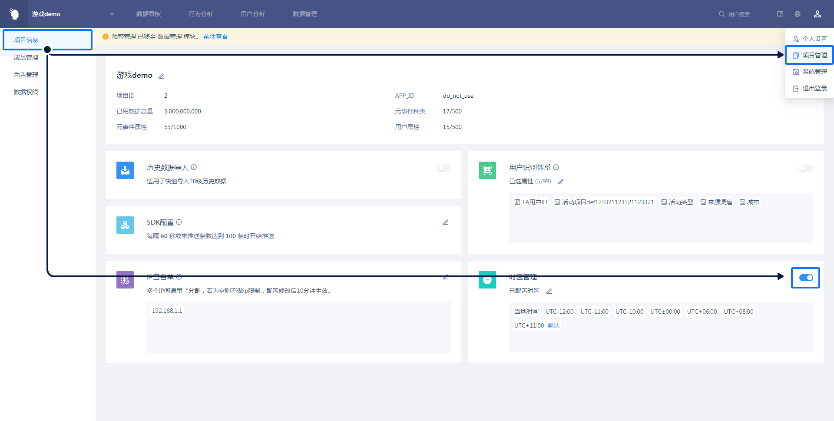Screen dimensions: 834x421
Task: Open the 数据看板 navigation menu
Action: 149,14
